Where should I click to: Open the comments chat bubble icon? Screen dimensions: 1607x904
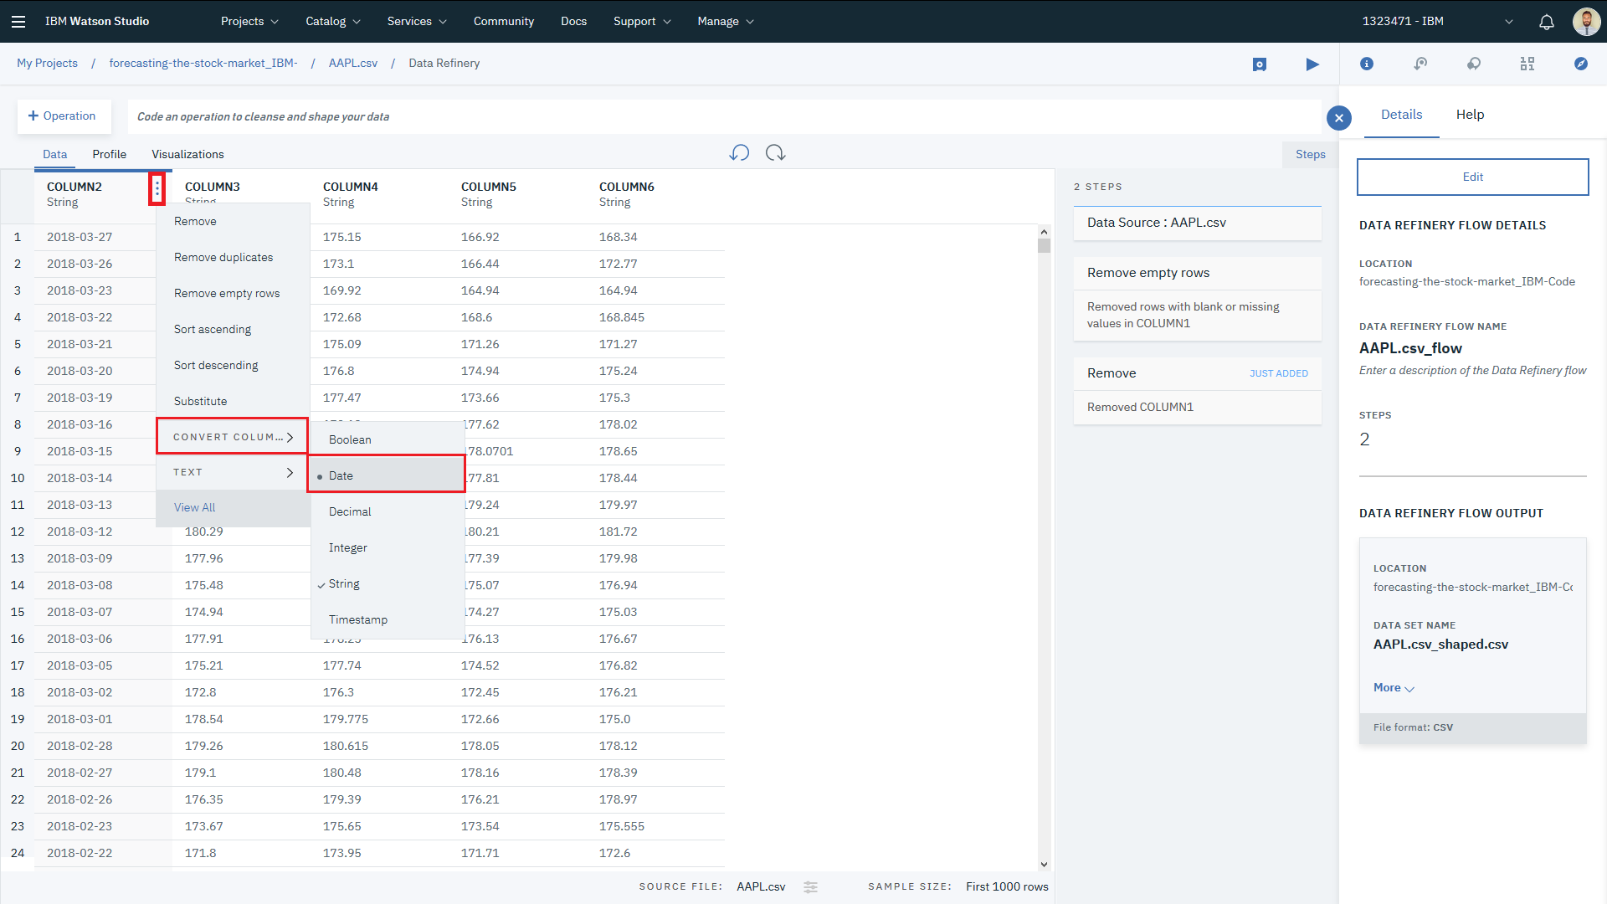pyautogui.click(x=1473, y=64)
